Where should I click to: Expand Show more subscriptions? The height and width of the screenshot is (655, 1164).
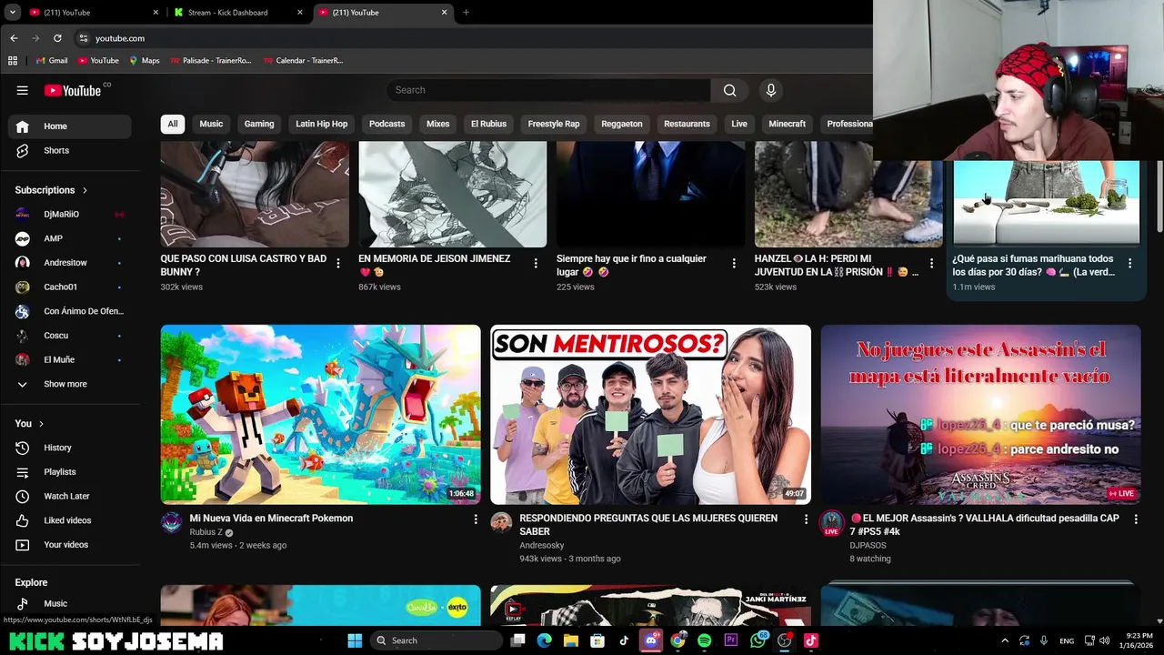tap(70, 384)
